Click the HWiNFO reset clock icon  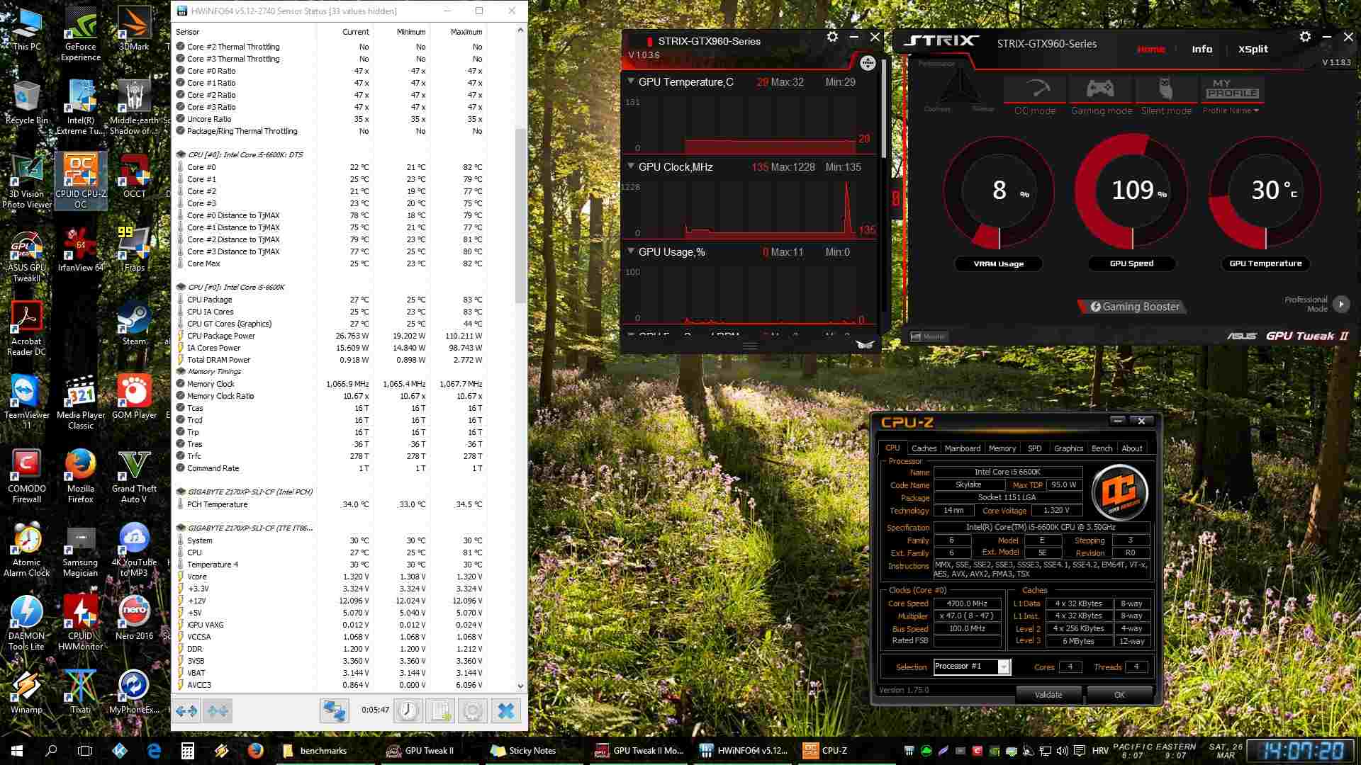pyautogui.click(x=408, y=710)
